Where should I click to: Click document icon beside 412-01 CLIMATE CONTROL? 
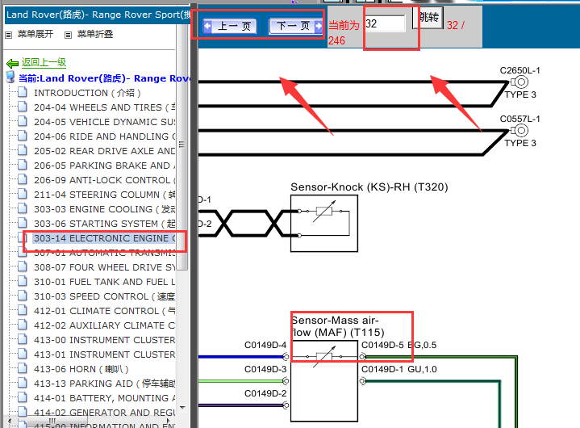click(x=23, y=309)
